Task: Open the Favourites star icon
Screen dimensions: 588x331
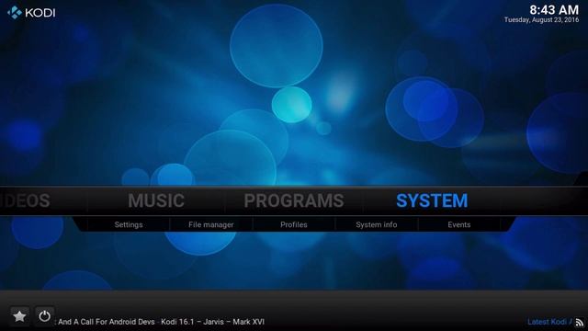Action: click(19, 316)
